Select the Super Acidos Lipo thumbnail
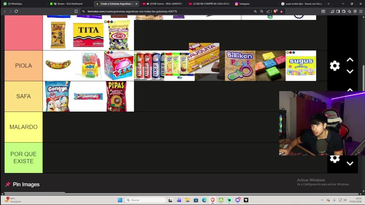365x205 pixels. pos(119,35)
